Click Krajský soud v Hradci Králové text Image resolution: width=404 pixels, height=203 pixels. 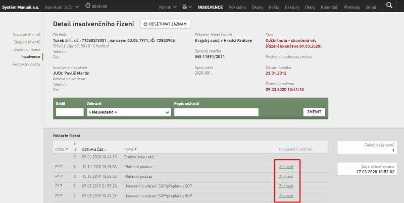[223, 40]
